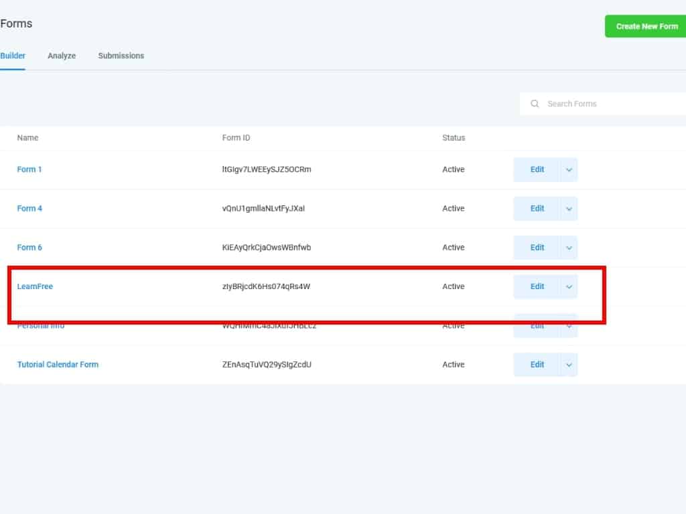Open the Analyze tab
Viewport: 686px width, 514px height.
[62, 56]
